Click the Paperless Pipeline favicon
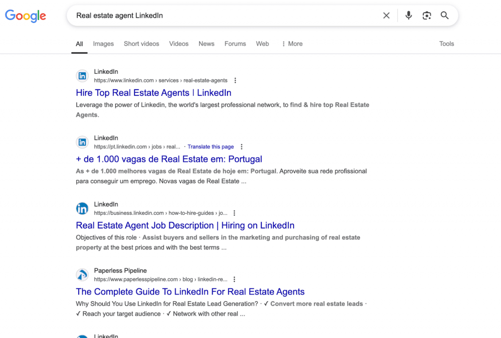The height and width of the screenshot is (338, 501). click(82, 274)
